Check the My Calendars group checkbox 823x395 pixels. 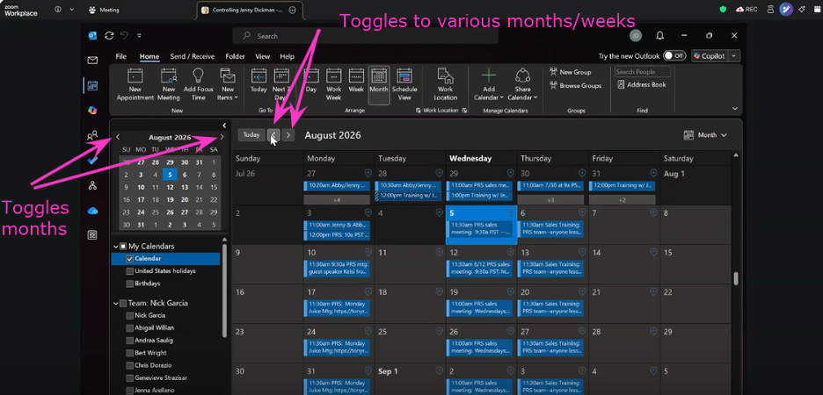(123, 247)
